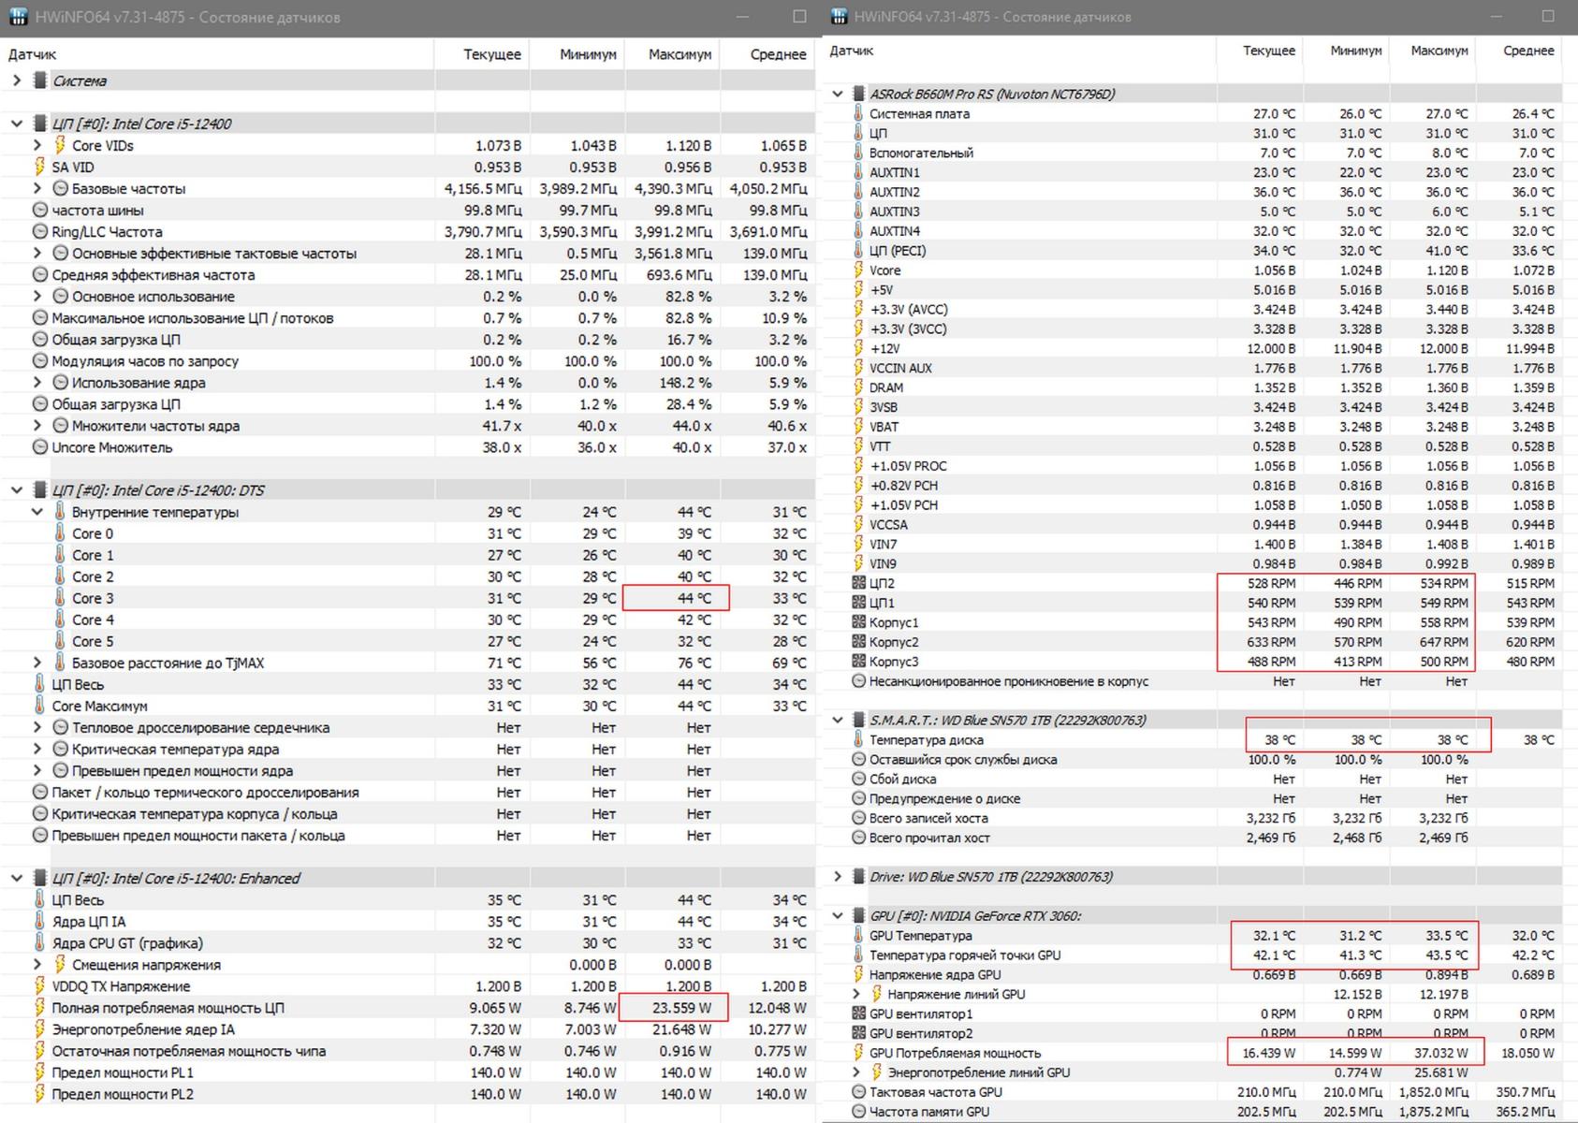
Task: Expand Тепловое дросселирование сердечника row
Action: 37,727
